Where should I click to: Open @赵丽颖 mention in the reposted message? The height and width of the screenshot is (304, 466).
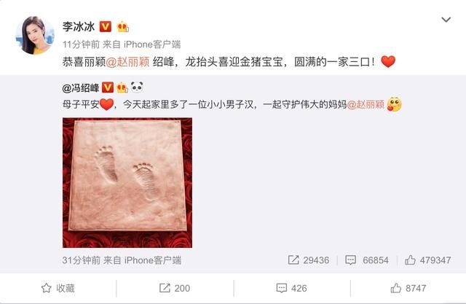pyautogui.click(x=366, y=104)
